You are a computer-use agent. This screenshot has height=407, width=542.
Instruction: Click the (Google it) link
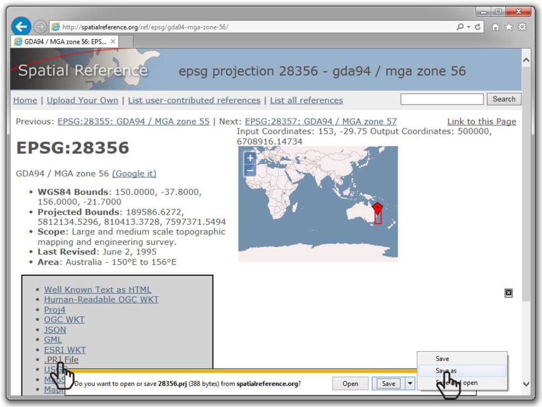pyautogui.click(x=134, y=174)
